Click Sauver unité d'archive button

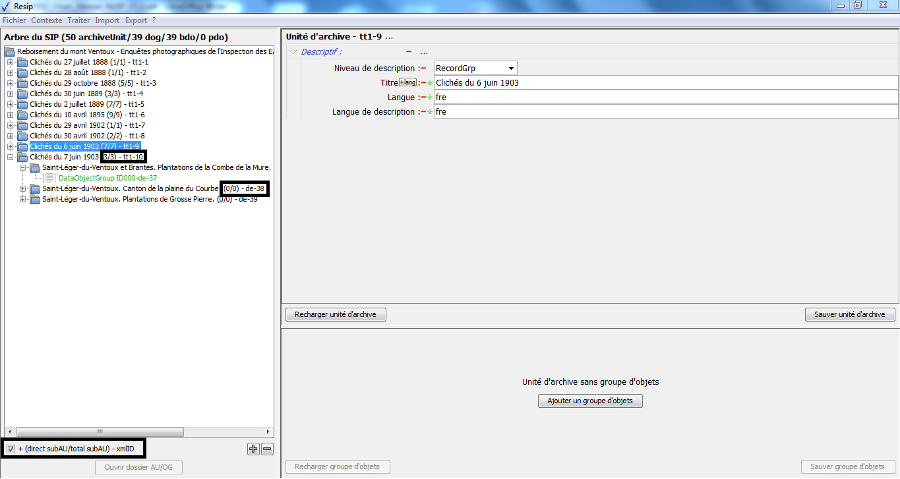(x=849, y=315)
